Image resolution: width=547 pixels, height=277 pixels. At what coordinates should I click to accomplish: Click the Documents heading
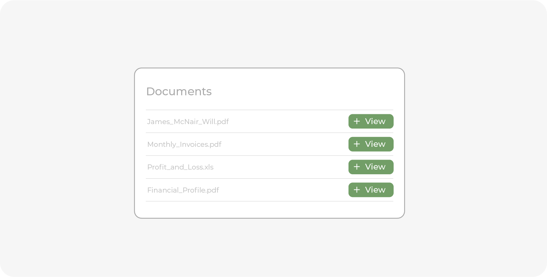[179, 92]
